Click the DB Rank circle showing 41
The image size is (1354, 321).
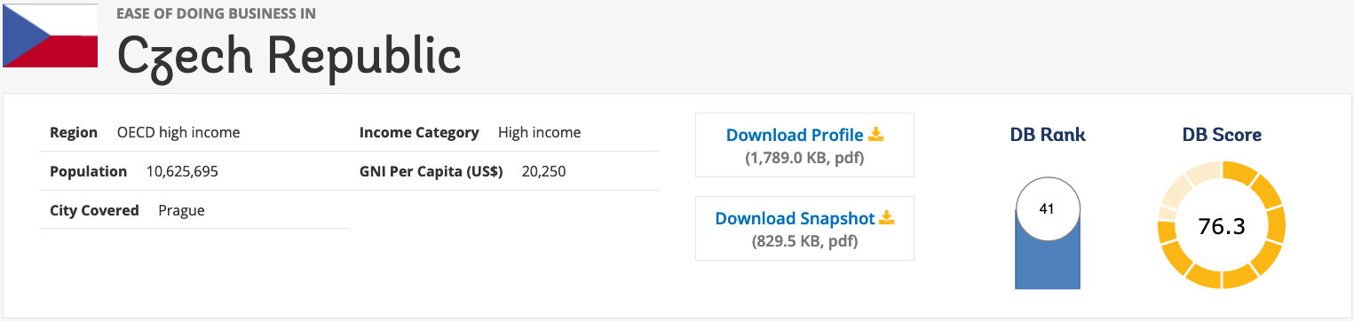pos(1047,209)
